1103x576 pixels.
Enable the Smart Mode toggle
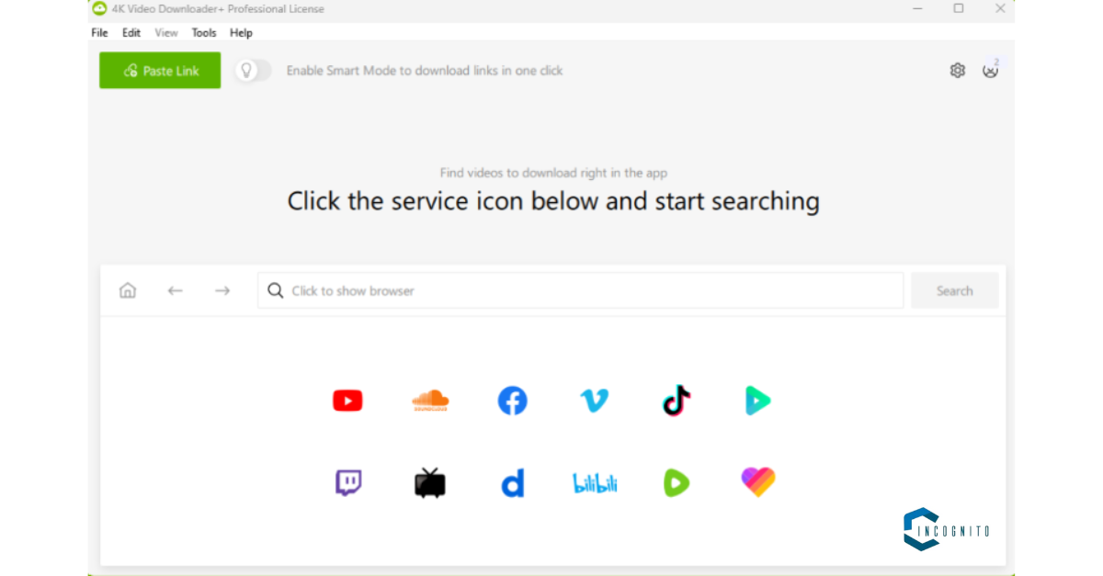tap(253, 71)
